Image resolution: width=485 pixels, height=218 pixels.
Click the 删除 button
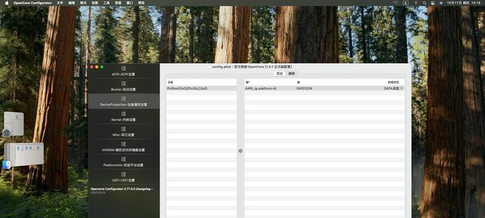[x=292, y=74]
